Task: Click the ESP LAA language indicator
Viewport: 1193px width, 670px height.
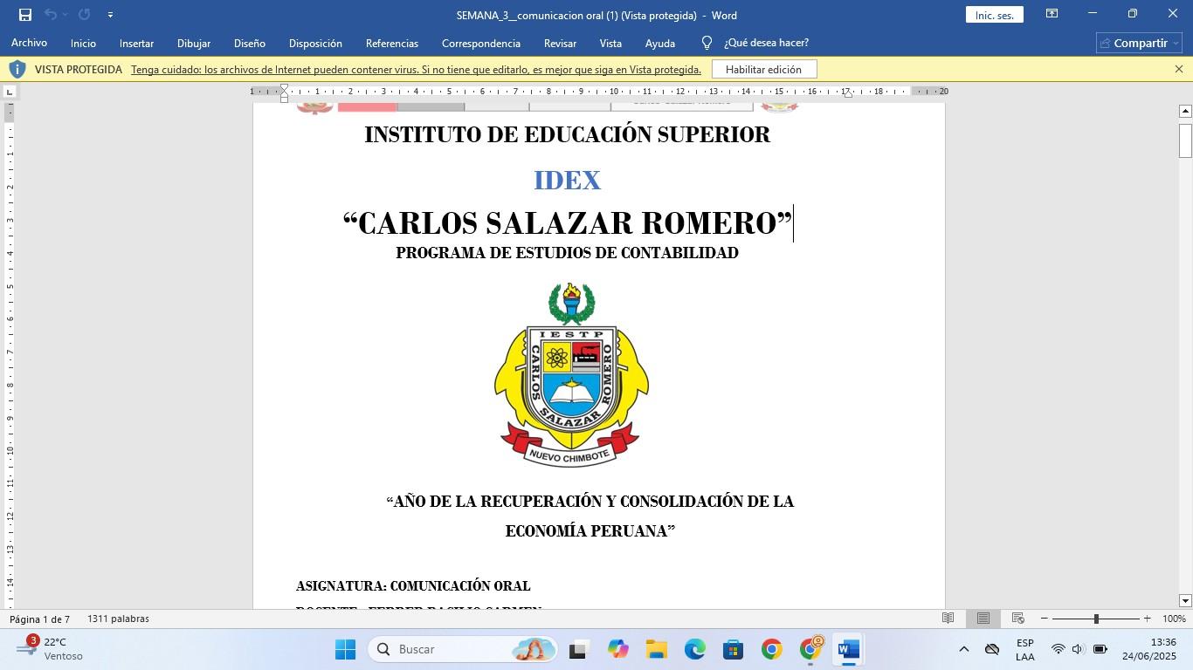Action: click(1025, 649)
